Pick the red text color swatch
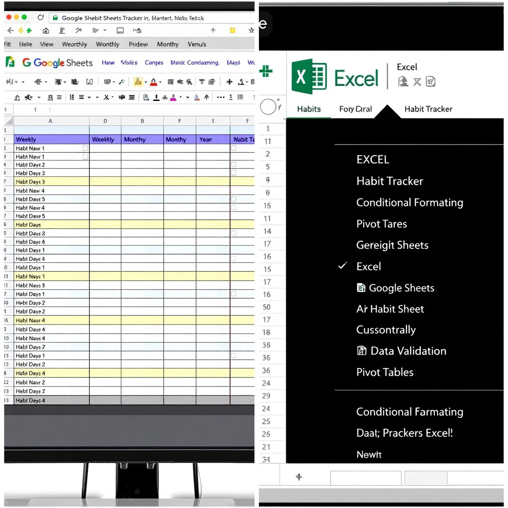508x508 pixels. click(154, 82)
